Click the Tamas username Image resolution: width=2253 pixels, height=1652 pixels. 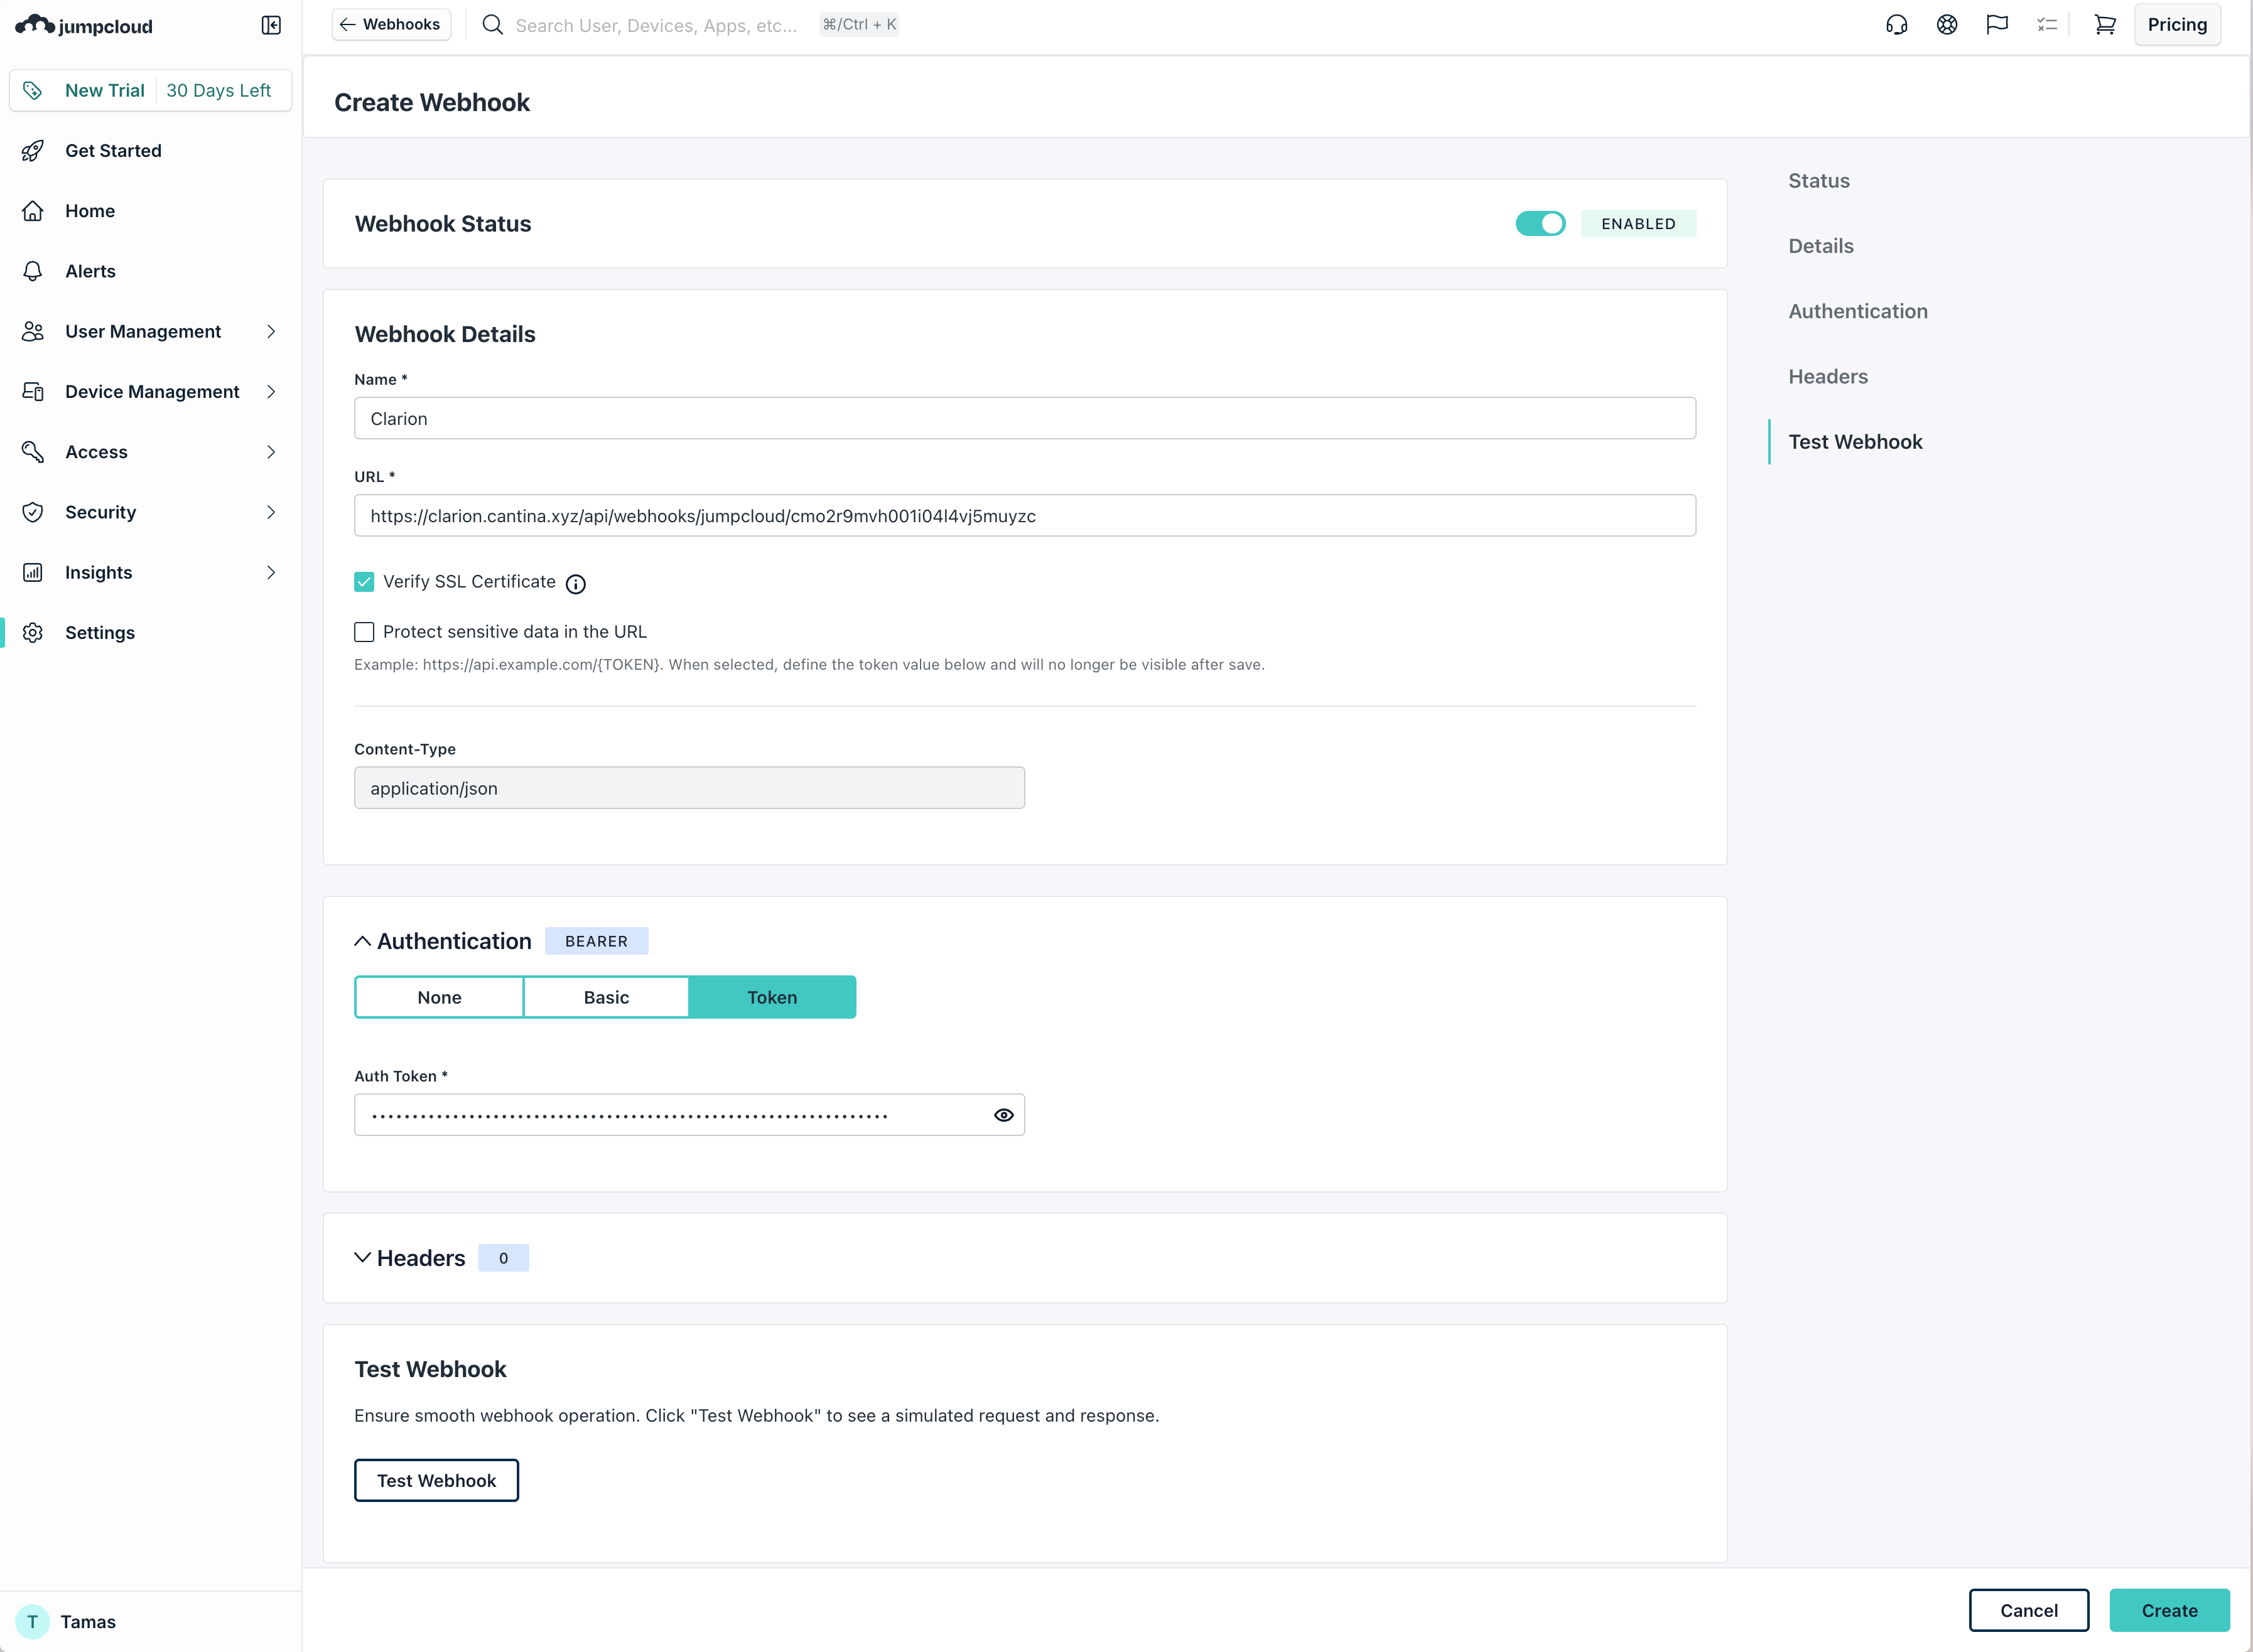[88, 1622]
